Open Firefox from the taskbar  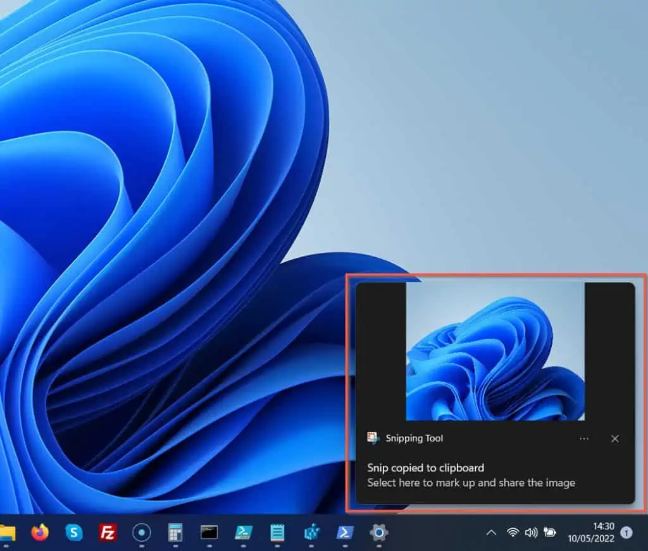pyautogui.click(x=40, y=533)
